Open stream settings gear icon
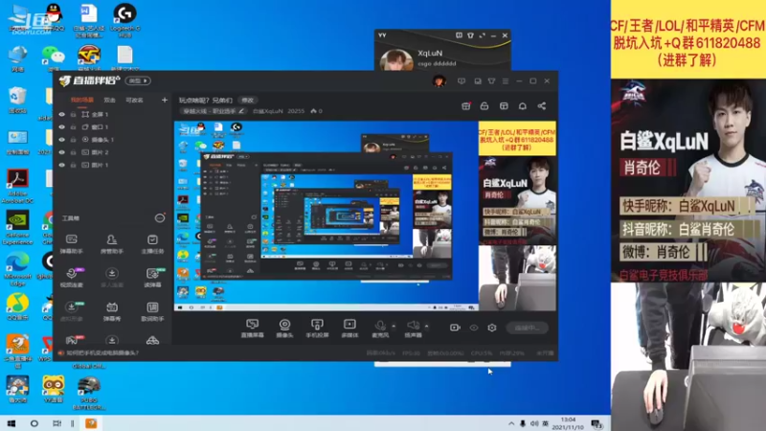The width and height of the screenshot is (766, 431). pyautogui.click(x=492, y=328)
